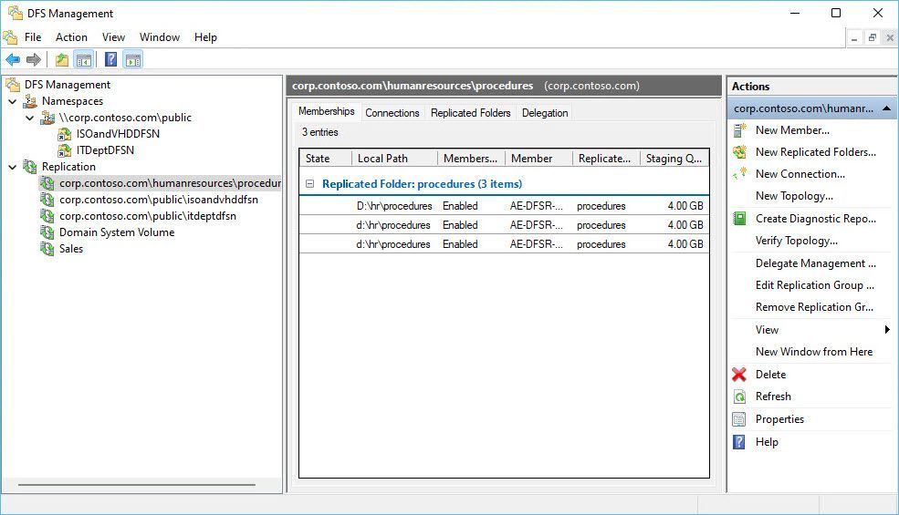Image resolution: width=899 pixels, height=515 pixels.
Task: Click the Forward arrow toolbar icon
Action: (x=34, y=59)
